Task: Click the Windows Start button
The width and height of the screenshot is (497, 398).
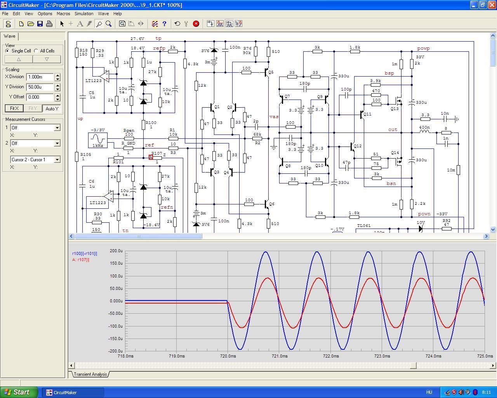Action: tap(19, 392)
